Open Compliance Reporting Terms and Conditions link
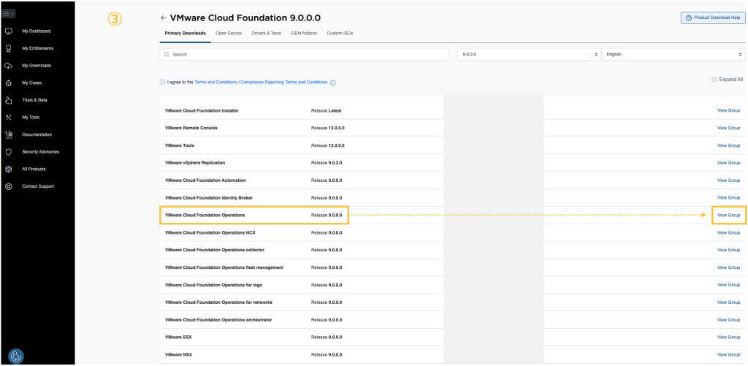748x366 pixels. [x=284, y=82]
